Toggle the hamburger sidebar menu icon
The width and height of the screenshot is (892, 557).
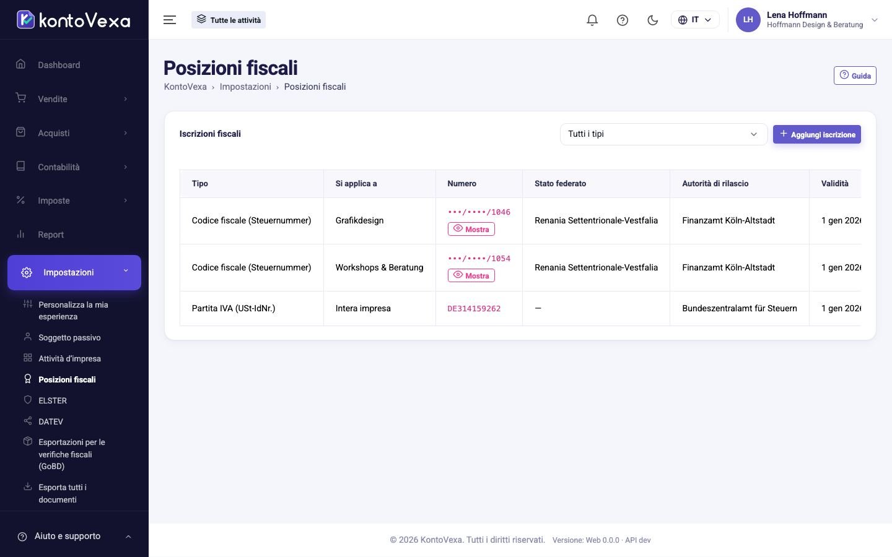170,20
